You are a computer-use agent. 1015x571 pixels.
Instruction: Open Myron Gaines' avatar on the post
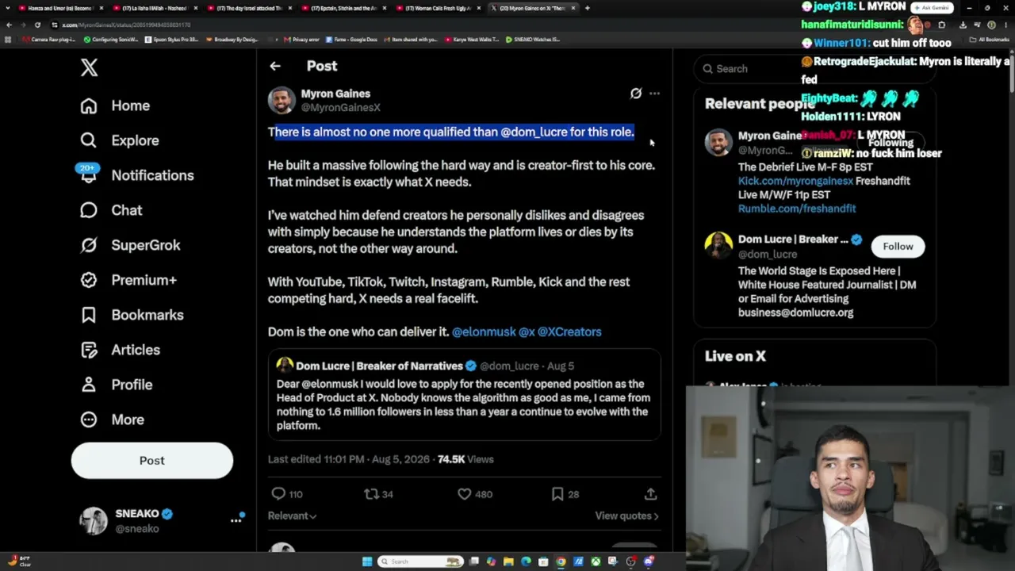(282, 101)
